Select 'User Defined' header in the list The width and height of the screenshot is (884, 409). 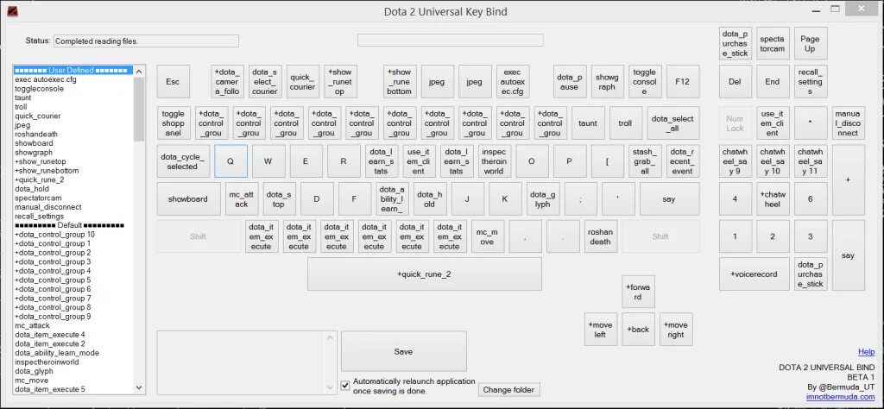point(74,71)
